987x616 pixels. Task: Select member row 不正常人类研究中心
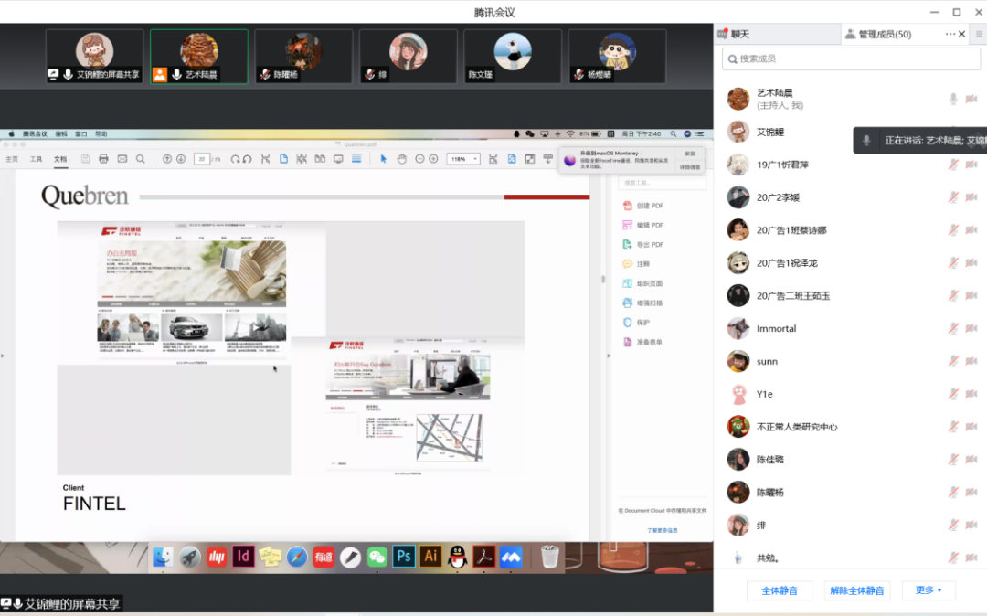pyautogui.click(x=850, y=427)
